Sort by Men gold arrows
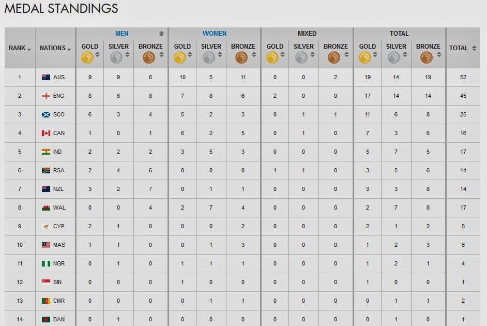 (x=97, y=55)
